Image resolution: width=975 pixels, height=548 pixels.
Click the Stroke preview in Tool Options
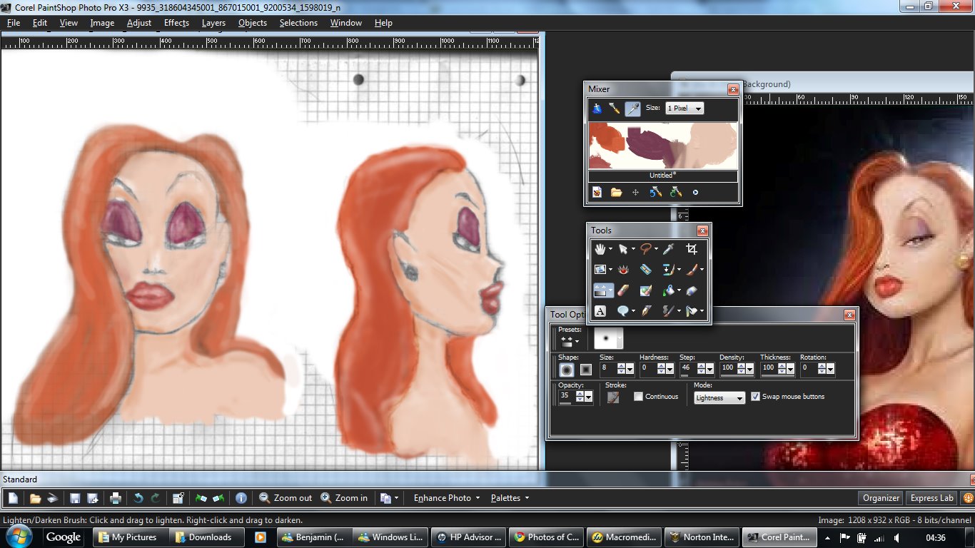point(613,397)
